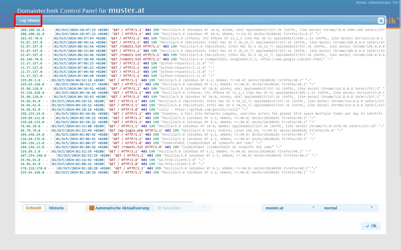Image resolution: width=401 pixels, height=250 pixels.
Task: Switch to the Historie tab
Action: tap(56, 208)
